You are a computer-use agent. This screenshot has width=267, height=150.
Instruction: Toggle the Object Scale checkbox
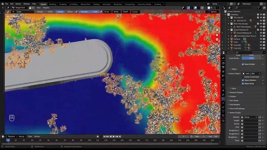tap(243, 84)
